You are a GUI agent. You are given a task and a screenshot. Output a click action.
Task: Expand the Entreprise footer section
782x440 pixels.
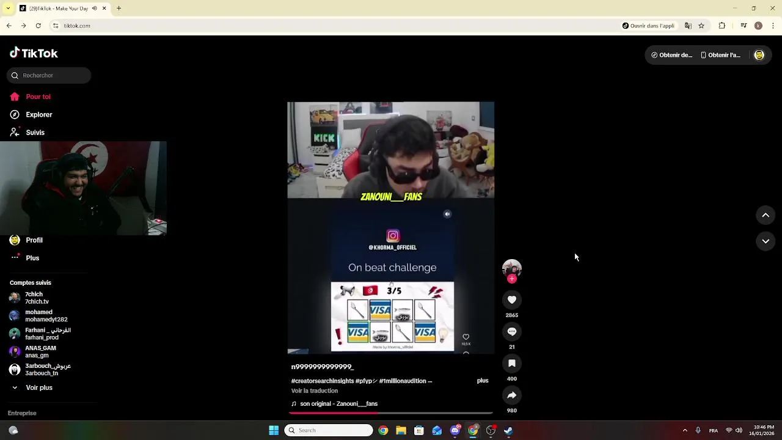point(22,413)
